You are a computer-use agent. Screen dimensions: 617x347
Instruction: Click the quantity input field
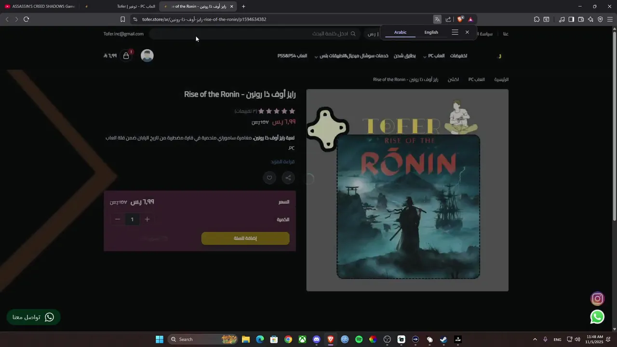[x=132, y=219]
